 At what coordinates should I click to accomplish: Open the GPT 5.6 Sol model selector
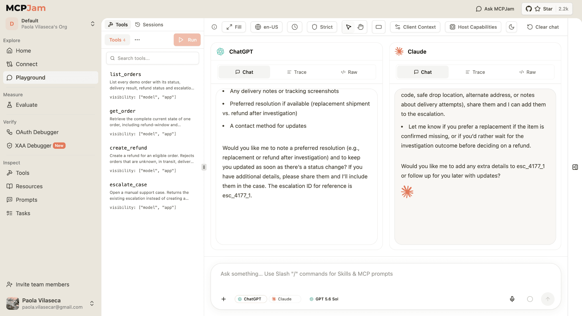pos(324,299)
